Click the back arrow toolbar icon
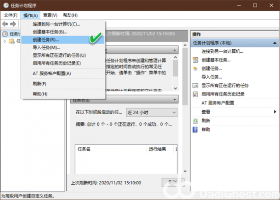The width and height of the screenshot is (280, 200). (5, 24)
